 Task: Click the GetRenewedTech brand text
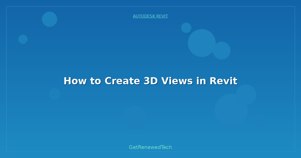[x=150, y=147]
